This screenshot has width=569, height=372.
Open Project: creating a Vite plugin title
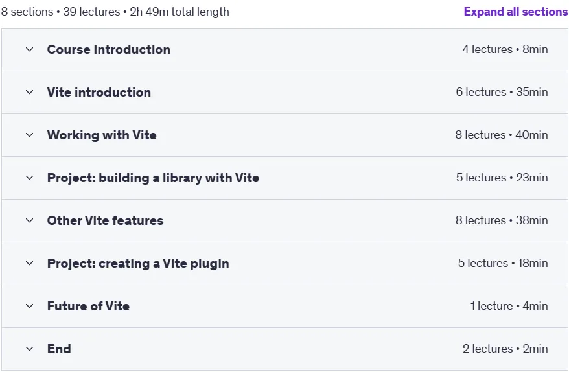[138, 264]
